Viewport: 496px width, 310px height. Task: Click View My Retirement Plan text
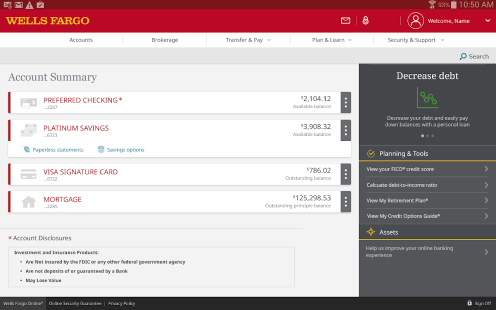click(397, 200)
